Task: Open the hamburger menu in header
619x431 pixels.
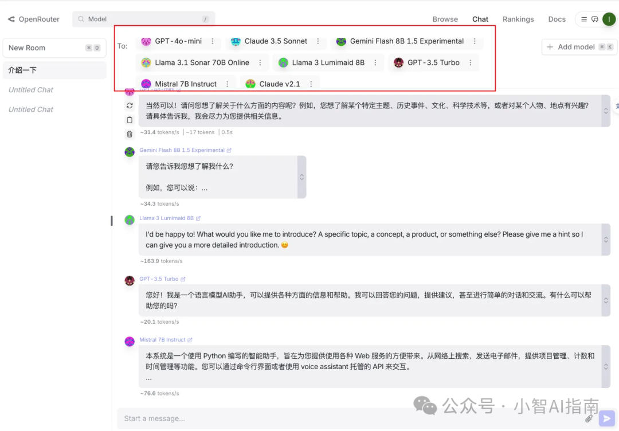Action: (584, 19)
